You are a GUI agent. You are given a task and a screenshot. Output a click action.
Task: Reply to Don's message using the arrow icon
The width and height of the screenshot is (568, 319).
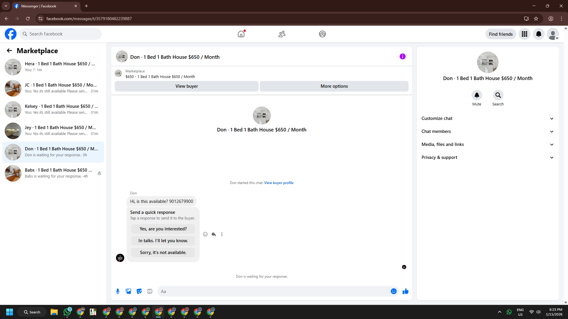coord(214,234)
